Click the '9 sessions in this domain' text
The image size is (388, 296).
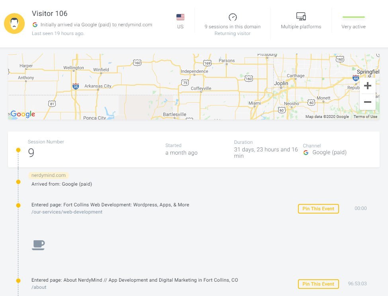point(233,26)
